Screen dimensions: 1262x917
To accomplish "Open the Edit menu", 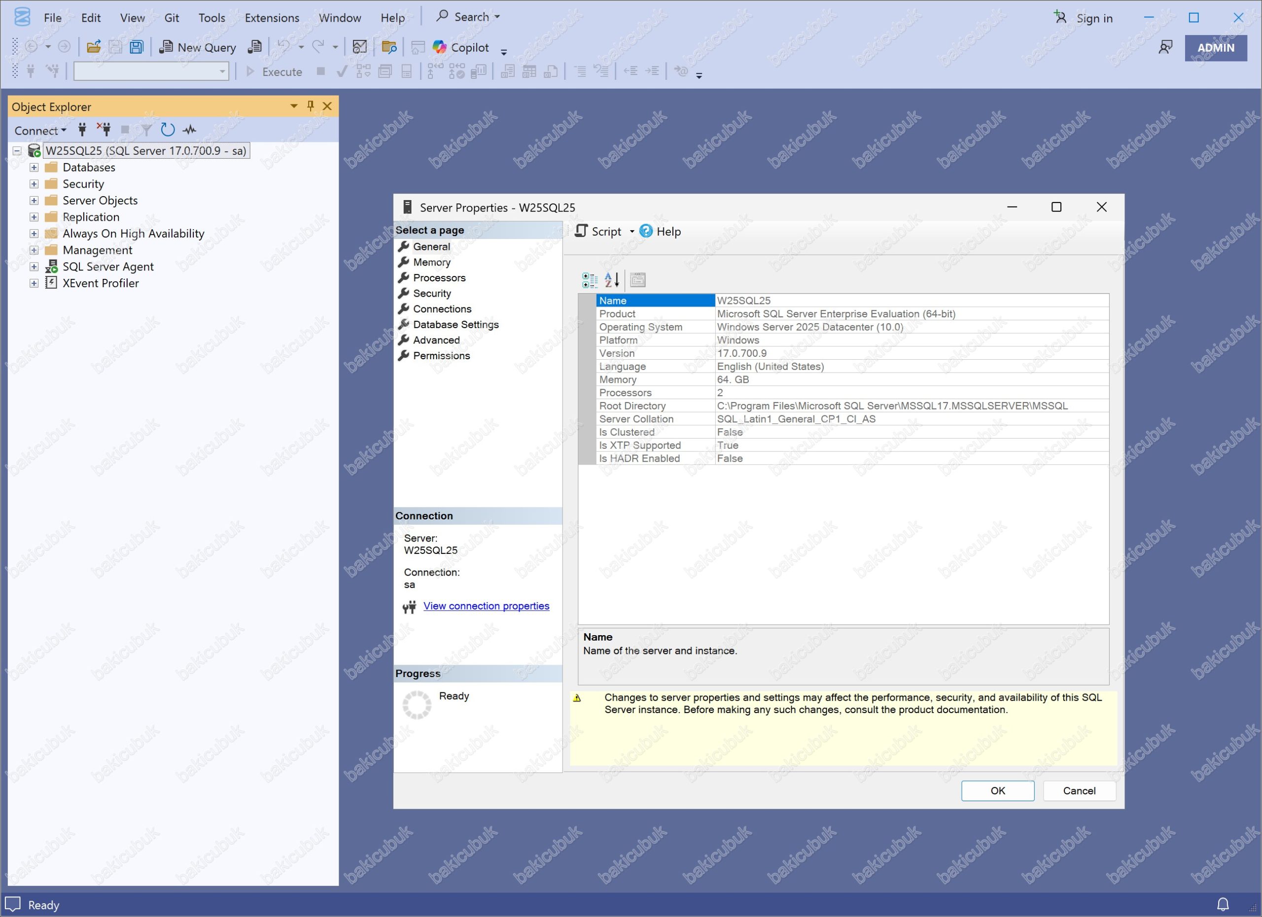I will [91, 18].
